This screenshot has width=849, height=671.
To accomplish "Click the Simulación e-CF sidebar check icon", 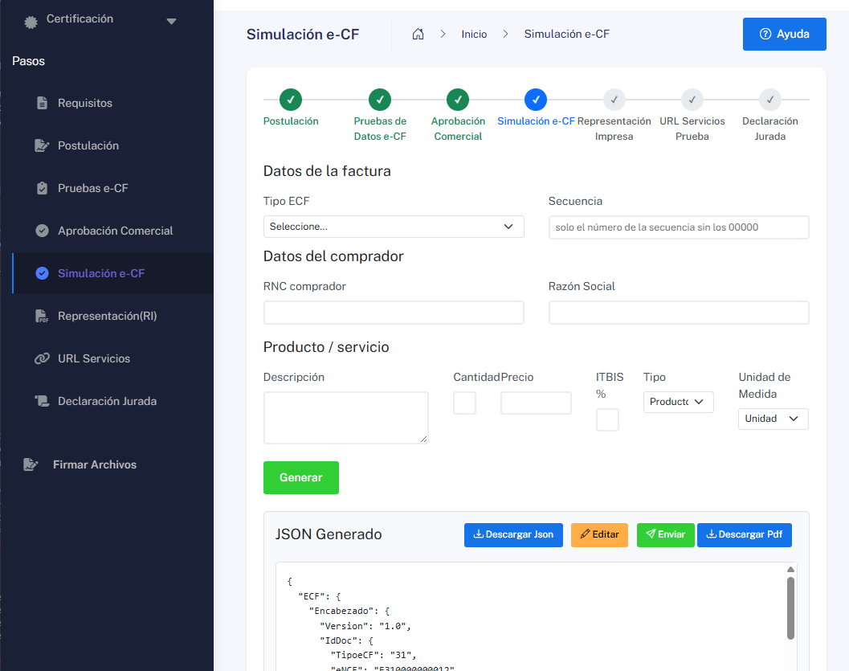I will click(x=42, y=273).
